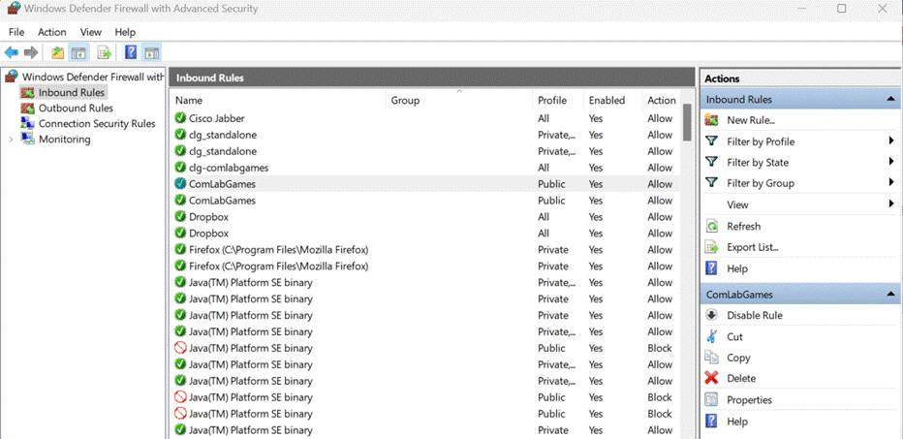Click the Refresh icon in Actions pane
The image size is (903, 439).
pyautogui.click(x=712, y=227)
